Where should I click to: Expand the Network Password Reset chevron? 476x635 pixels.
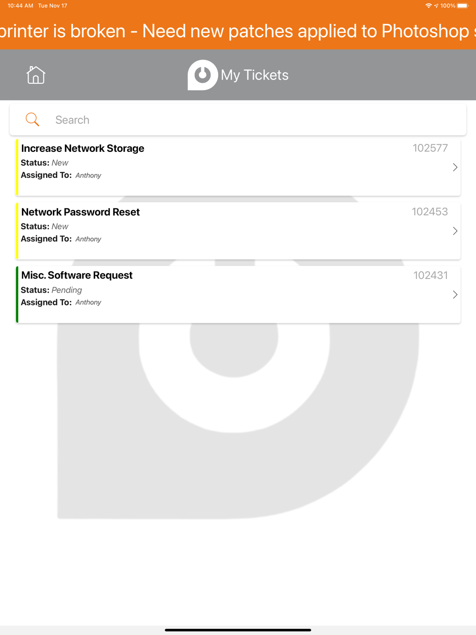455,231
